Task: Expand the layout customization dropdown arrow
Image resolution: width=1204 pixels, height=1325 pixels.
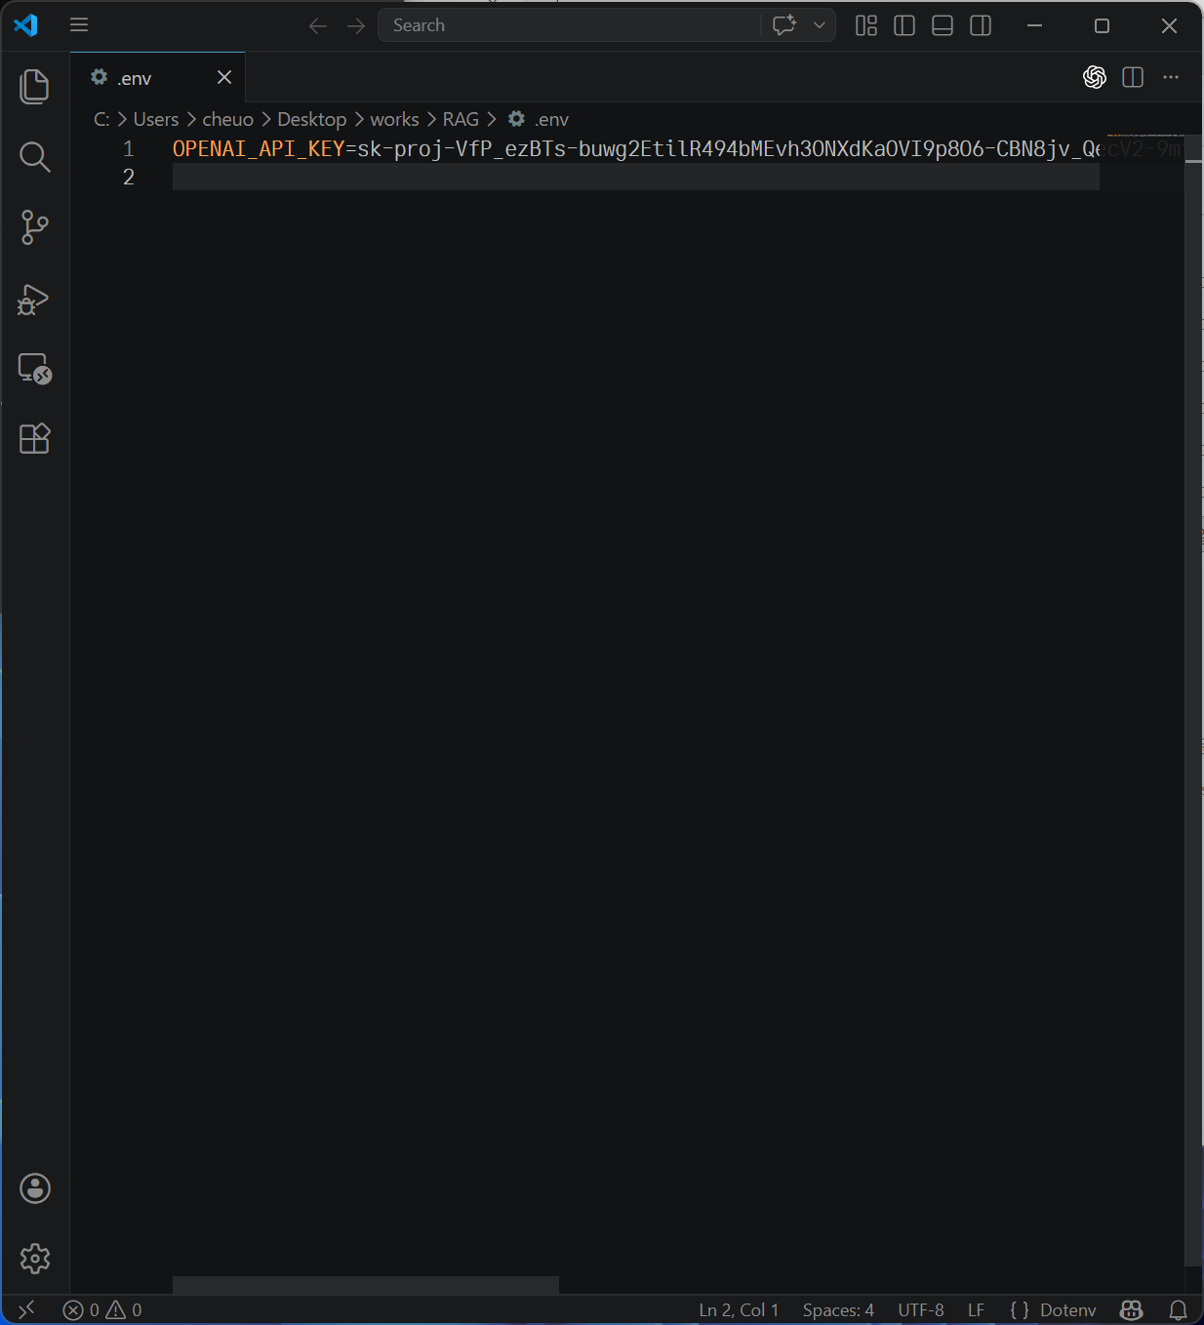Action: pyautogui.click(x=820, y=25)
